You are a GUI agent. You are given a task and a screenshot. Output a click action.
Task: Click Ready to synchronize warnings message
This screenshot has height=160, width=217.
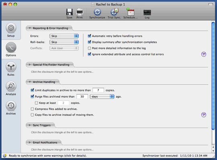[48, 156]
